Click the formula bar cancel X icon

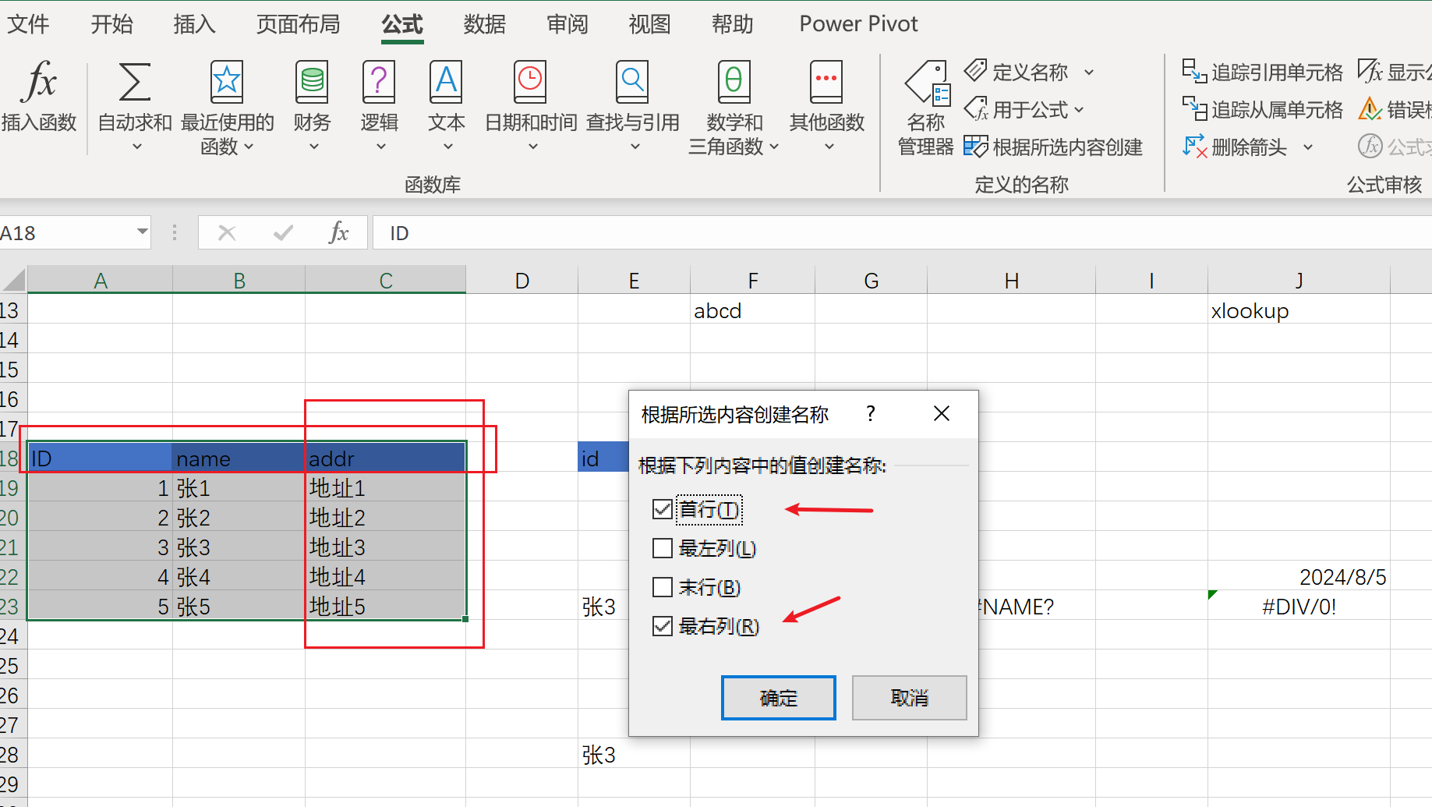[227, 232]
